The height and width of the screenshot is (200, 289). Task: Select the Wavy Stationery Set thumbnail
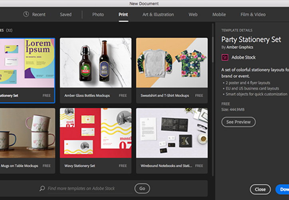click(96, 133)
